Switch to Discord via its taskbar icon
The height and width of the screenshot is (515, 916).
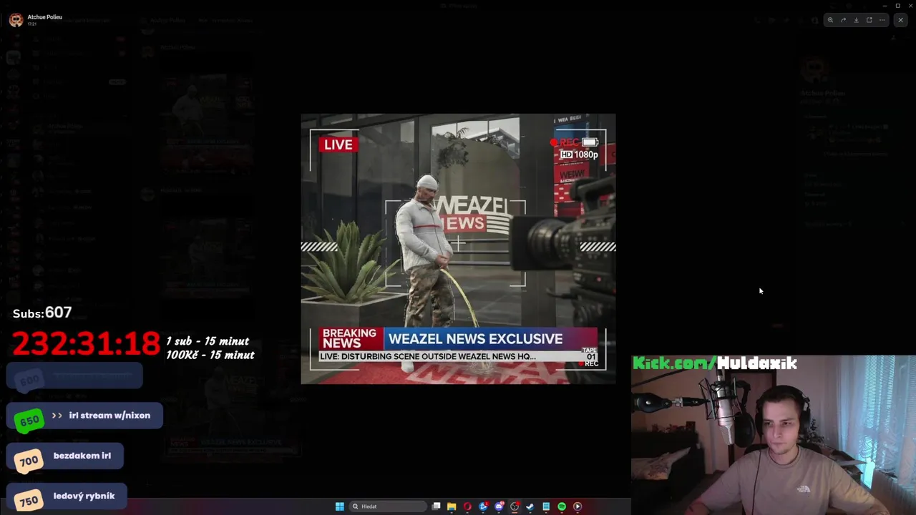(499, 506)
